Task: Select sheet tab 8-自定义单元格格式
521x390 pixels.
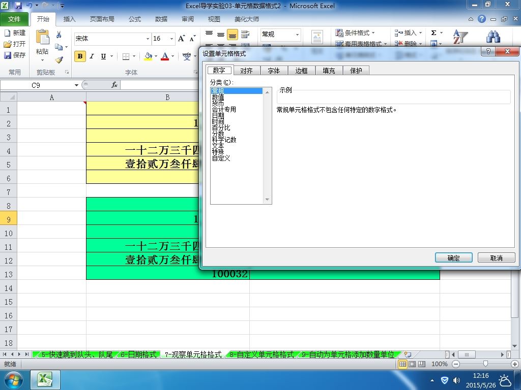Action: pos(262,354)
